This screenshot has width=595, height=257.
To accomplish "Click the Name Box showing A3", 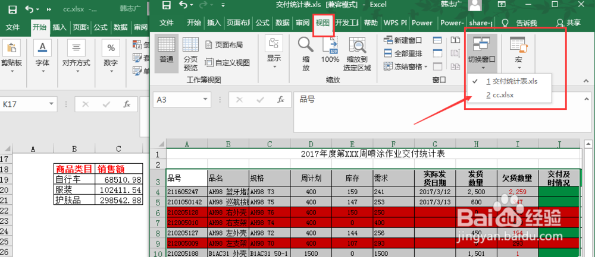I will coord(178,100).
